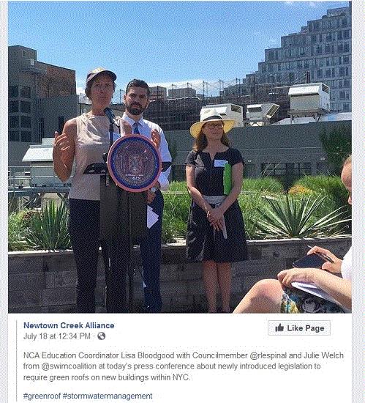The height and width of the screenshot is (403, 365).
Task: Click the Like Page button
Action: pos(299,328)
